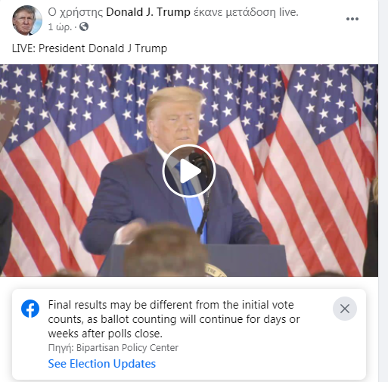Open the Donald J. Trump profile picture
The width and height of the screenshot is (388, 382).
point(27,20)
